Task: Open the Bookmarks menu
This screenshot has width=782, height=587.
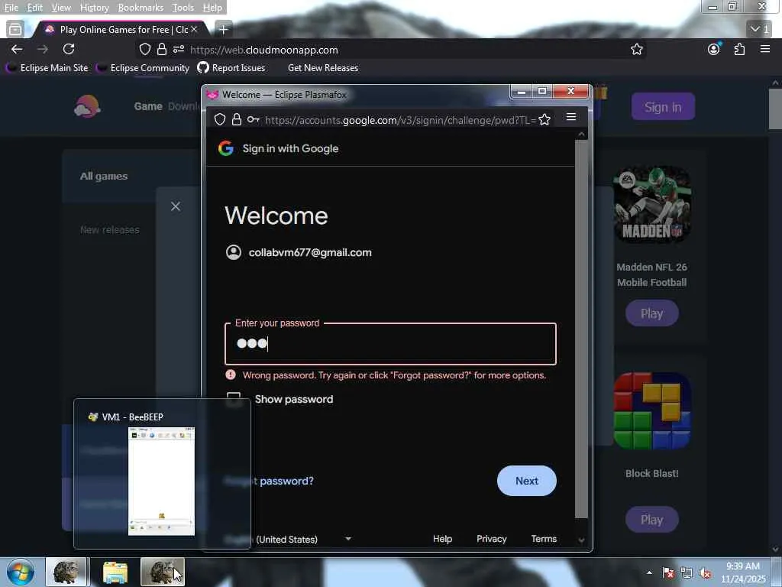Action: [x=141, y=8]
